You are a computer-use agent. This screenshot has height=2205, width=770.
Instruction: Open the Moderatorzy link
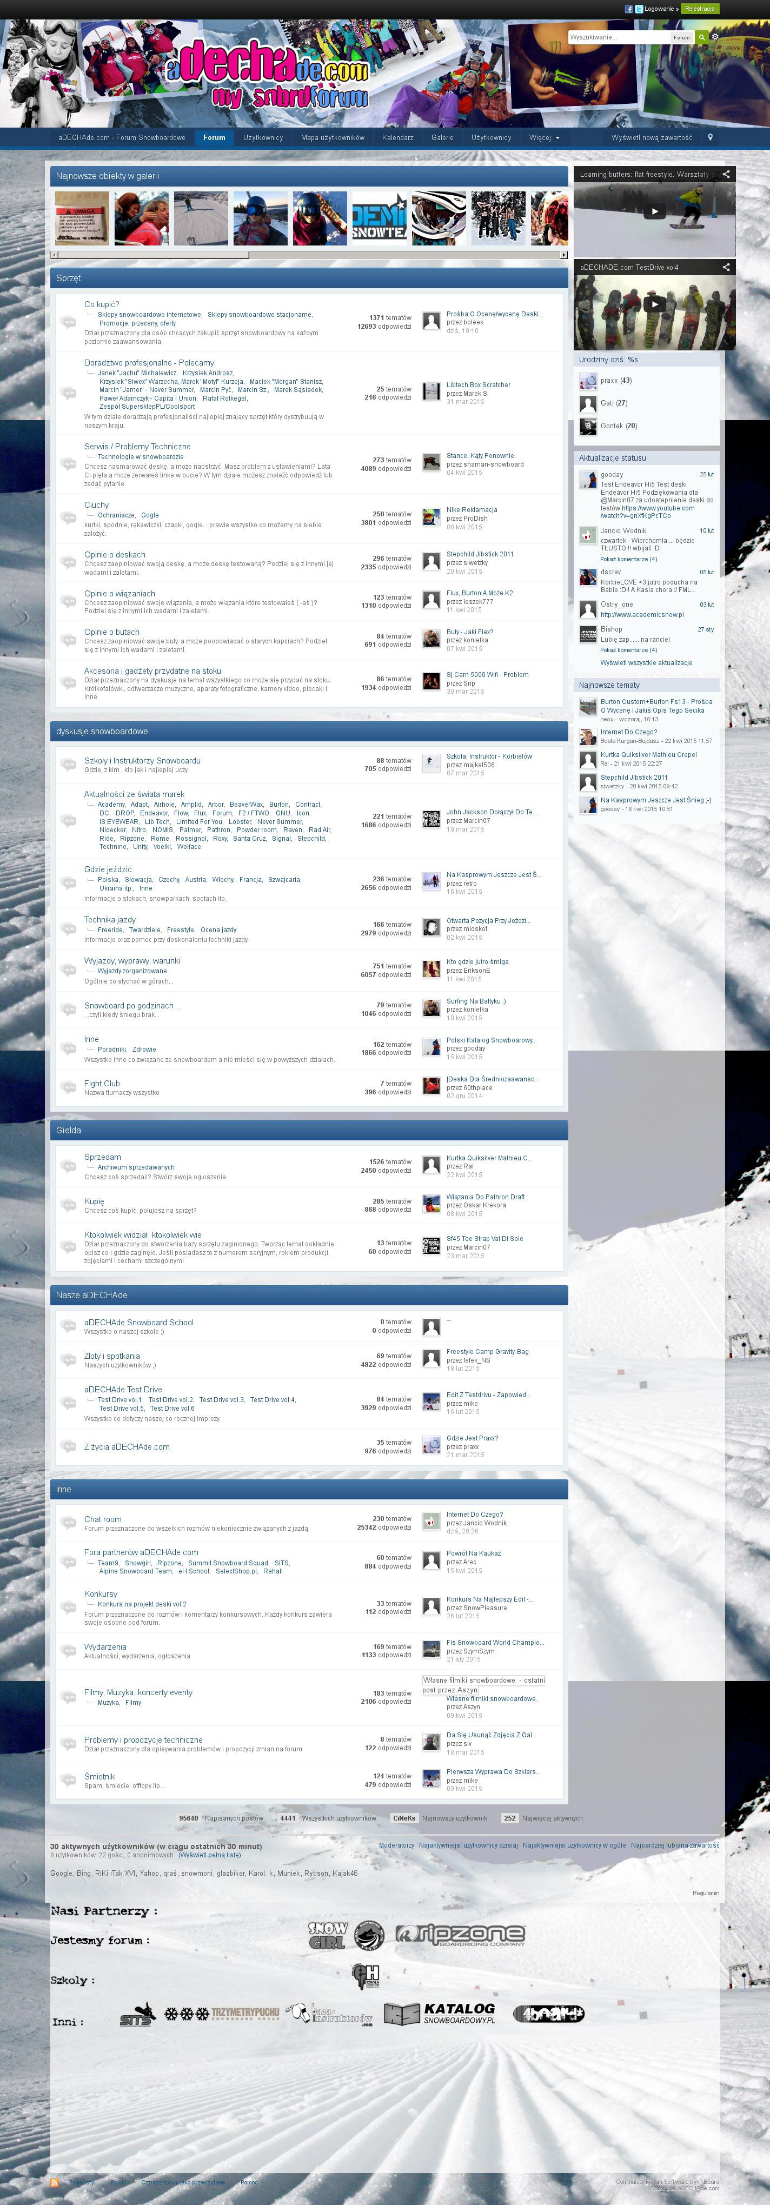coord(396,1845)
